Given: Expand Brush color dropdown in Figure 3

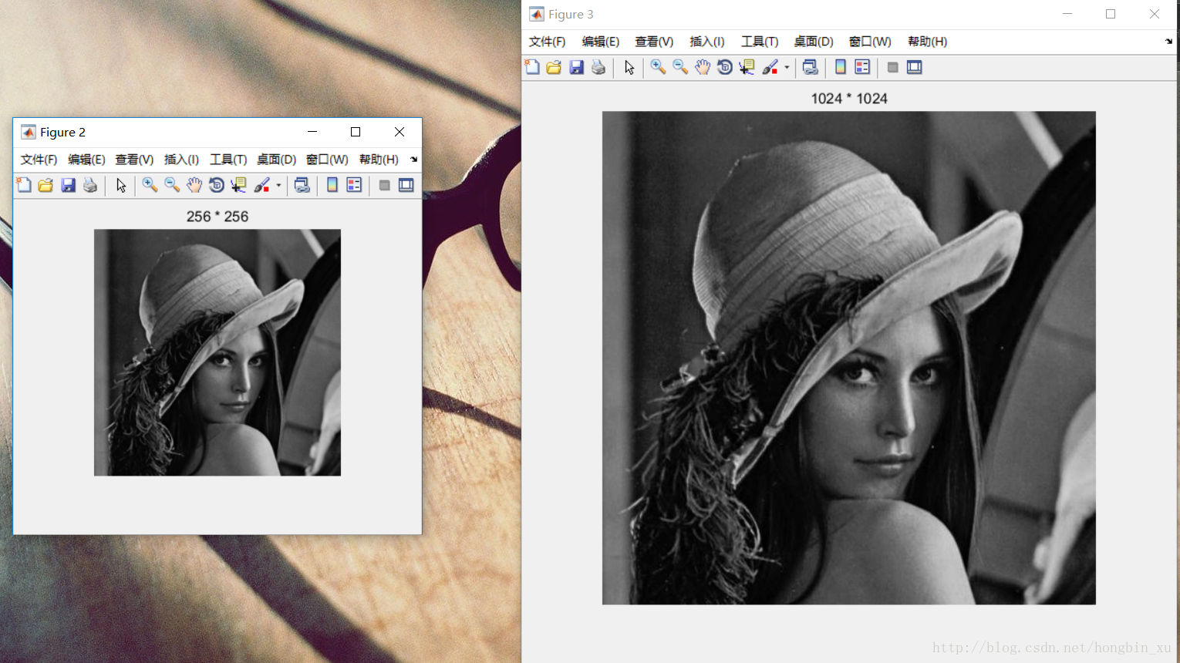Looking at the screenshot, I should [x=787, y=68].
